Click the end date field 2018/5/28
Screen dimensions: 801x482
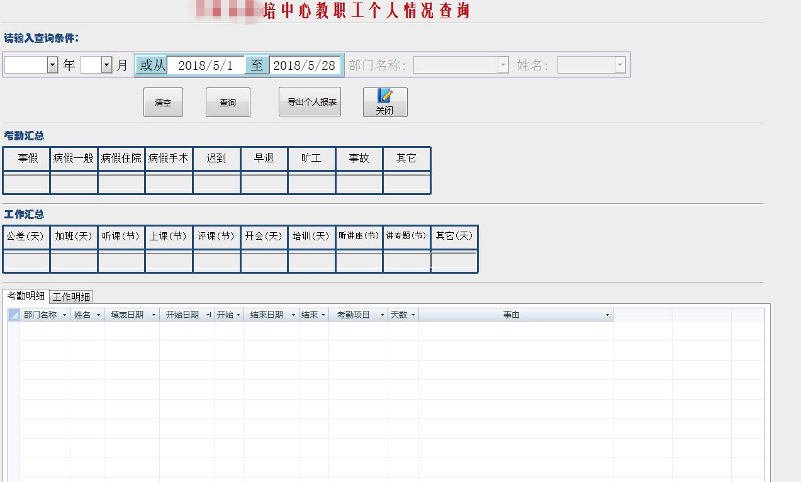coord(305,65)
